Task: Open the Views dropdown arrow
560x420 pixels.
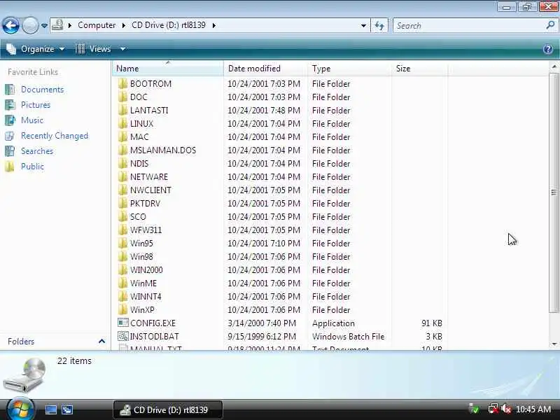Action: (122, 49)
